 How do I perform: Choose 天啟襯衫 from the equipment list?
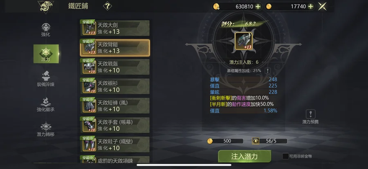[x=115, y=86]
